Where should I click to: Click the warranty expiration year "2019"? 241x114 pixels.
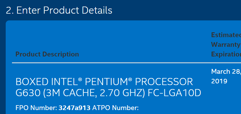[x=219, y=81]
